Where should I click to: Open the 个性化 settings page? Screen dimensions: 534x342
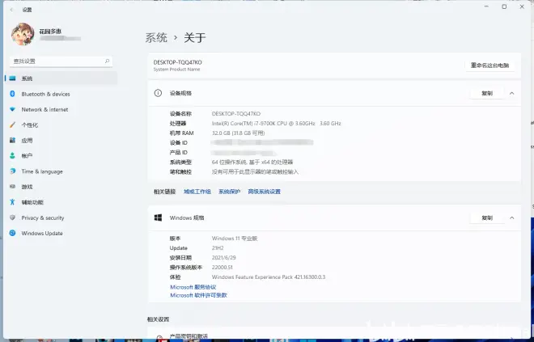(30, 125)
